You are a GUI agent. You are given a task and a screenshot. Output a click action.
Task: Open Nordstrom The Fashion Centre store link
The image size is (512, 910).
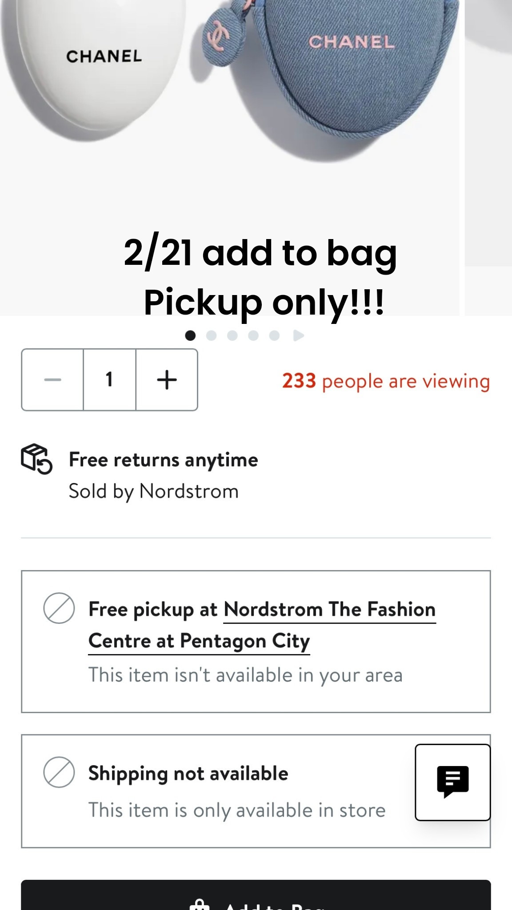(x=329, y=610)
